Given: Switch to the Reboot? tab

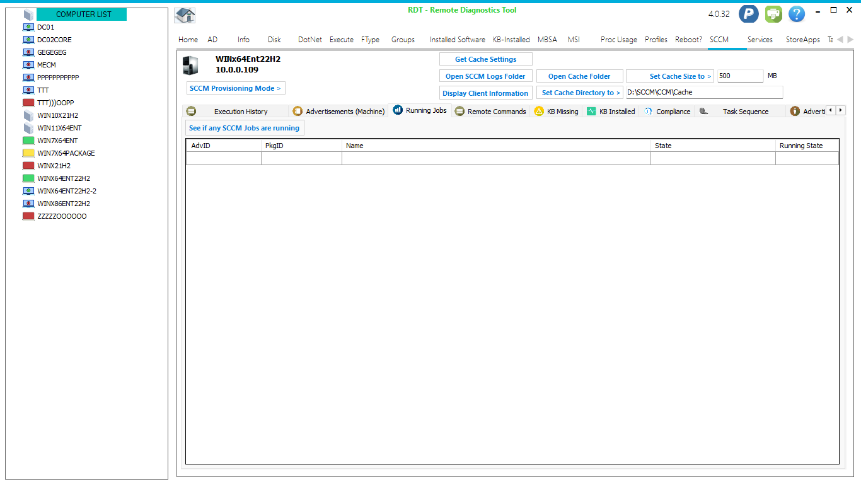Looking at the screenshot, I should [x=688, y=39].
